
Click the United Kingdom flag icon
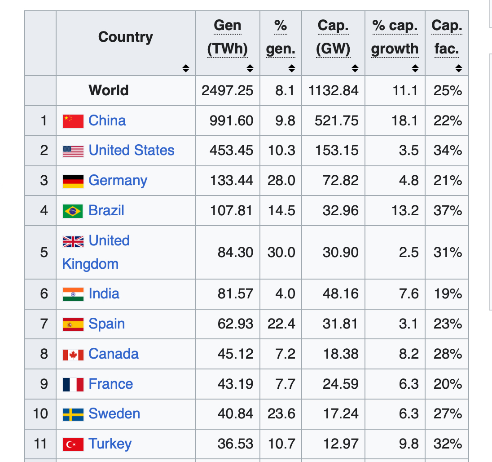pyautogui.click(x=73, y=241)
